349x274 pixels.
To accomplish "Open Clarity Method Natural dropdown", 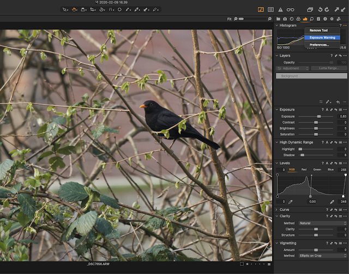I will (x=323, y=223).
